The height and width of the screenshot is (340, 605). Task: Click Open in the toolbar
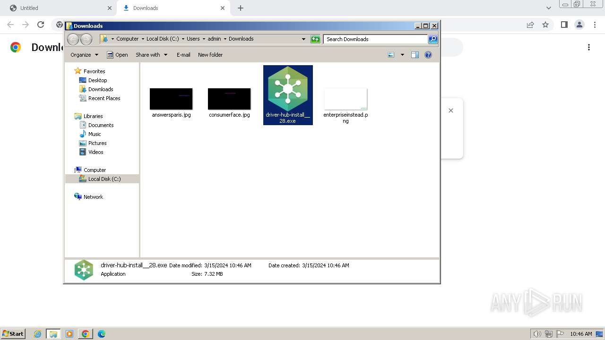(117, 55)
